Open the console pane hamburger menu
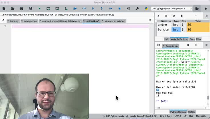The width and height of the screenshot is (210, 119). pyautogui.click(x=206, y=45)
